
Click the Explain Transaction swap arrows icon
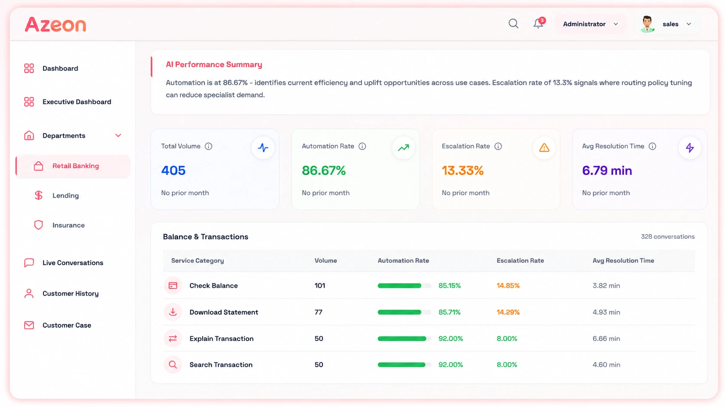[173, 339]
